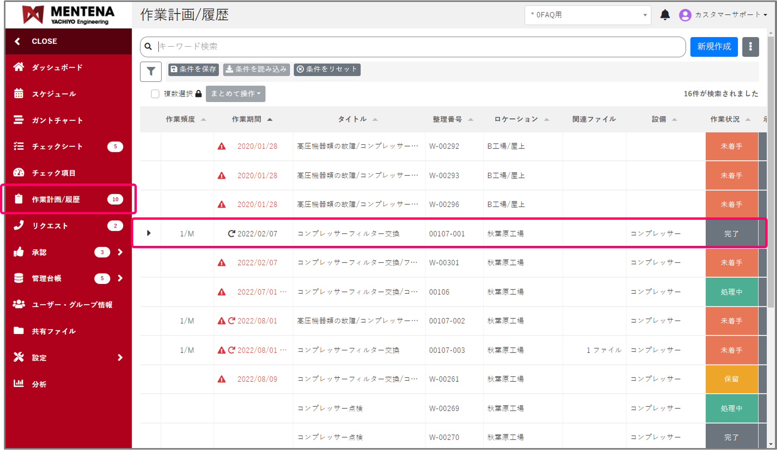
Task: Enable the 複数選択 checkbox
Action: pyautogui.click(x=155, y=94)
